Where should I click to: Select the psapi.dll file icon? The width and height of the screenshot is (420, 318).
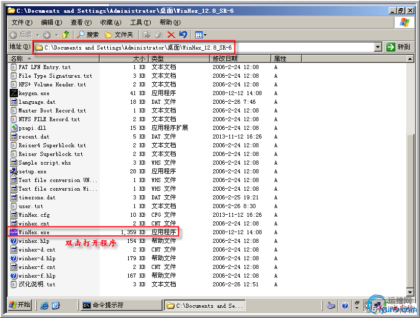14,128
